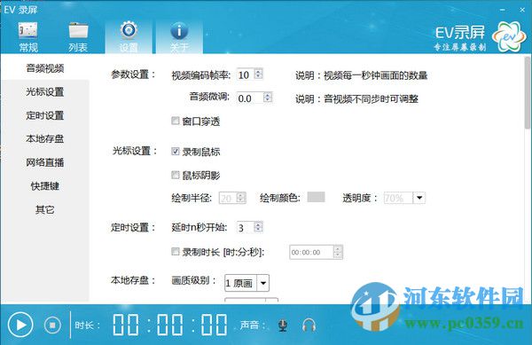Viewport: 532px width, 345px height.
Task: Open the 常规 tab icon
Action: pos(27,36)
